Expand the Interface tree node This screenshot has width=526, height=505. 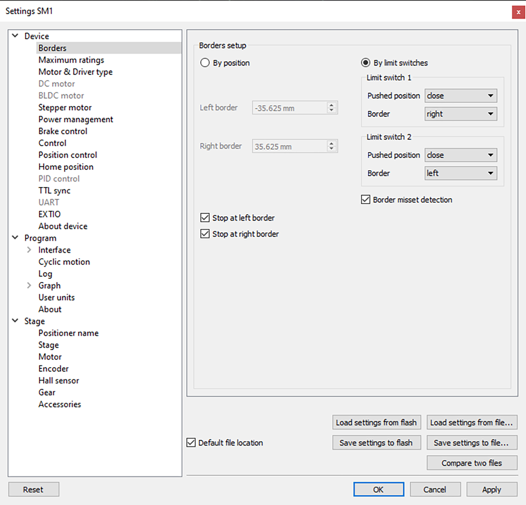point(29,250)
